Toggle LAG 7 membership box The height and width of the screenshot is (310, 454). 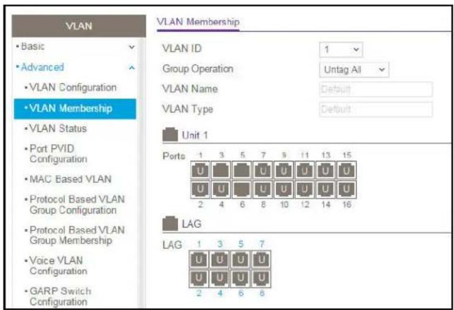261,259
